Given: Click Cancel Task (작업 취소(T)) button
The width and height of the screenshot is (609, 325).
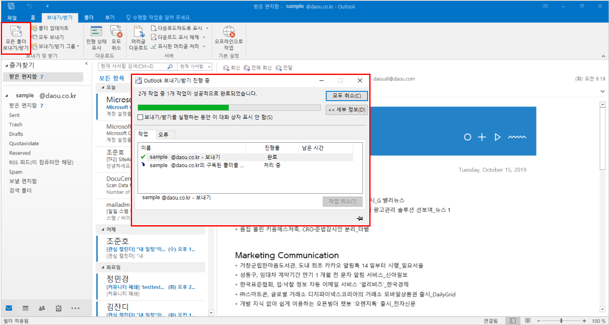Looking at the screenshot, I should pos(342,201).
